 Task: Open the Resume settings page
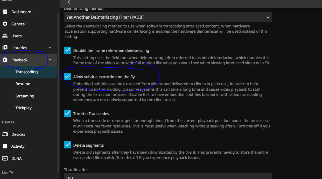23,84
